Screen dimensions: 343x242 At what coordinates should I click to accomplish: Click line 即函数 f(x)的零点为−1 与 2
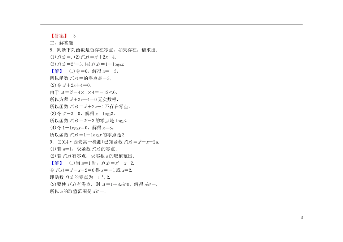[x=80, y=177]
